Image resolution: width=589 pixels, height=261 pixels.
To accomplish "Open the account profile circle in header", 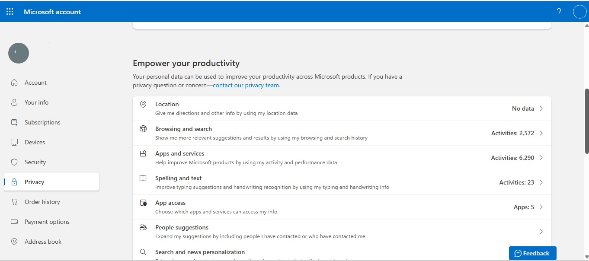I will coord(579,12).
